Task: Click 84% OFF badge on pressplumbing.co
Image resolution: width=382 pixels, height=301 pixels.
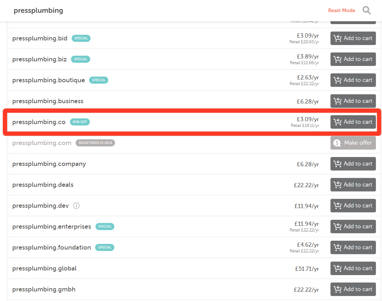Action: pyautogui.click(x=80, y=122)
